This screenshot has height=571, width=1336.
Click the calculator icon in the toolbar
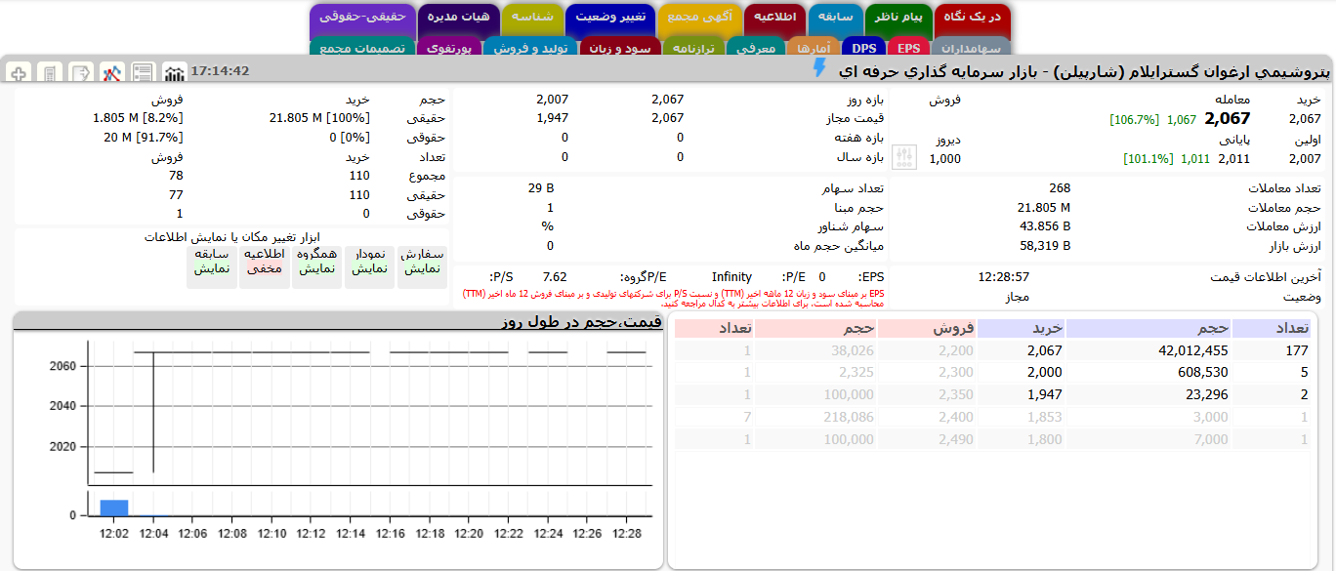(50, 73)
